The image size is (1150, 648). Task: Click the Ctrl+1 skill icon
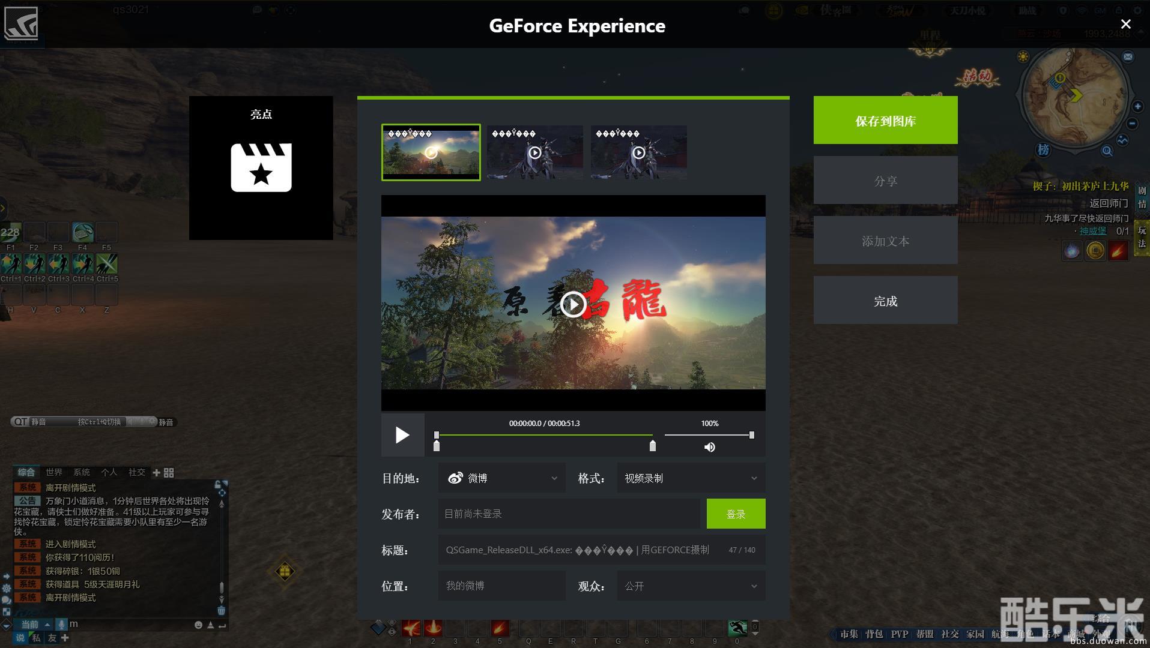(11, 263)
